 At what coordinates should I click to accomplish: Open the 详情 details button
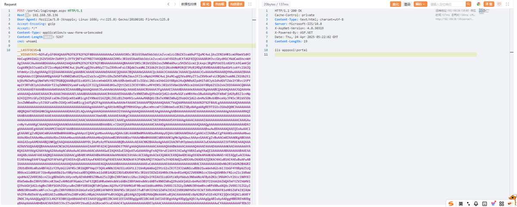[x=489, y=4]
